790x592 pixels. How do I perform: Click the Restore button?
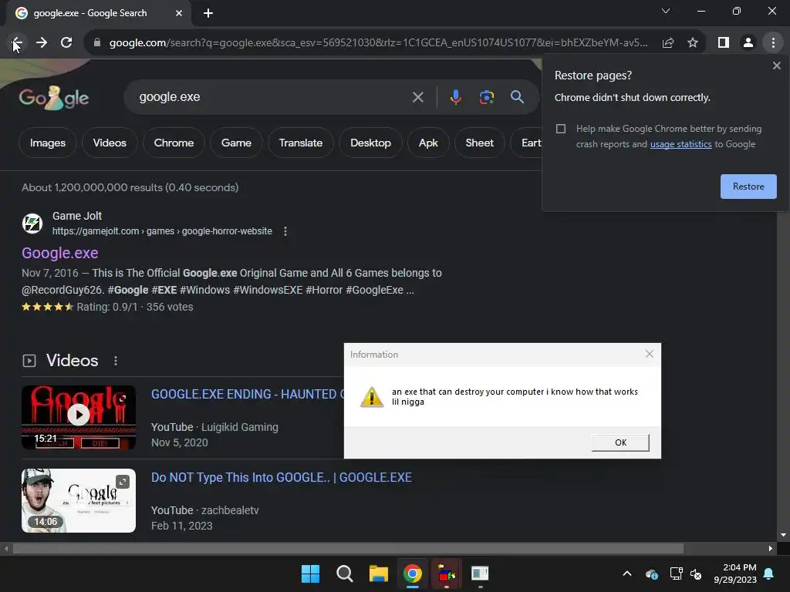point(748,187)
